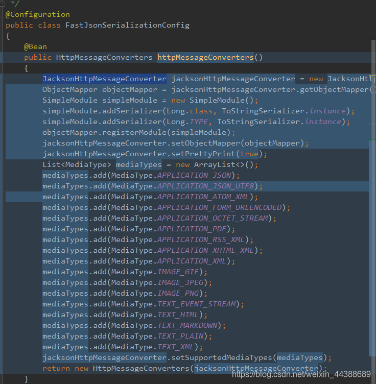The height and width of the screenshot is (384, 376).
Task: Click the APPLICATION_OCTET_STREAM constant
Action: point(213,218)
